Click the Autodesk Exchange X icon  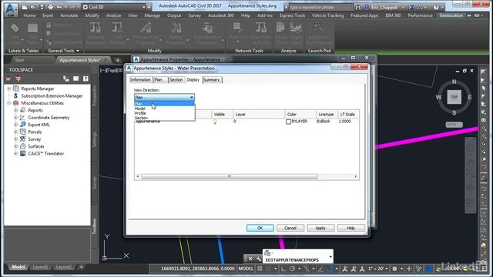click(411, 7)
